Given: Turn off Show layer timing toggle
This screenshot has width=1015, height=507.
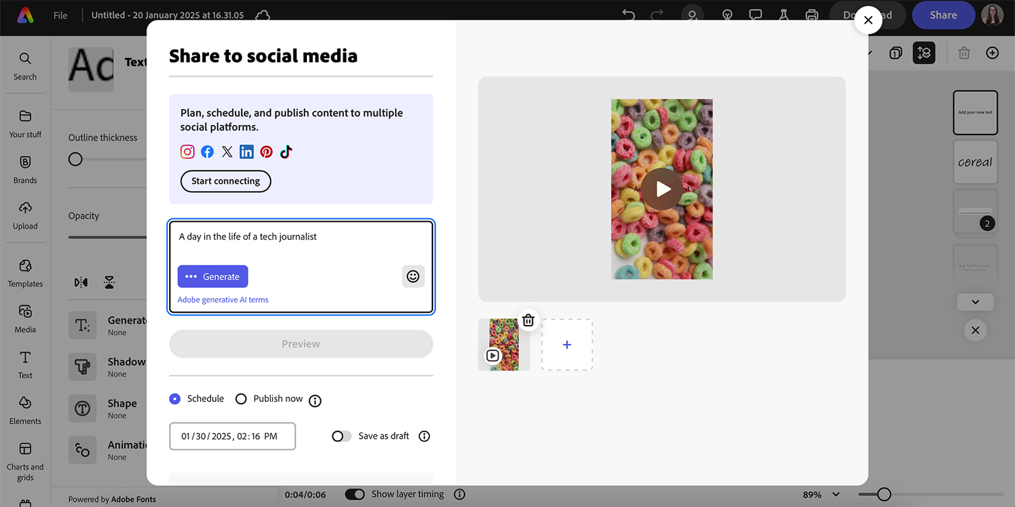Looking at the screenshot, I should click(x=355, y=494).
